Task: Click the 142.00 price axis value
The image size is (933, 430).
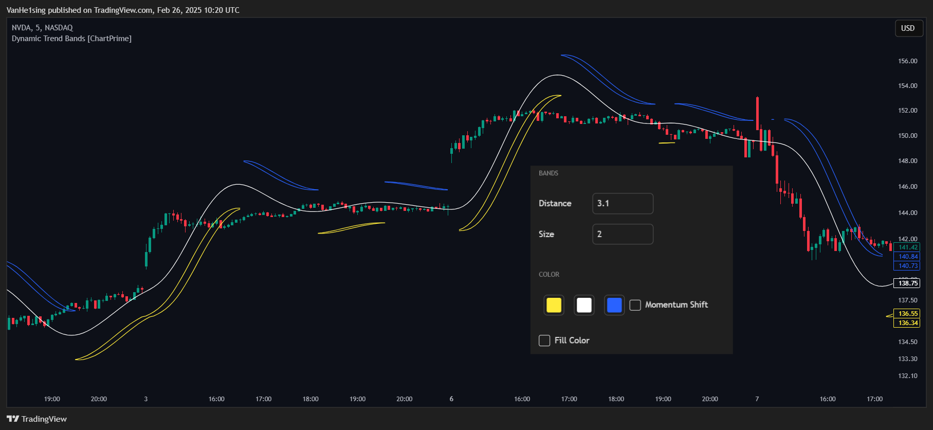Action: coord(907,239)
